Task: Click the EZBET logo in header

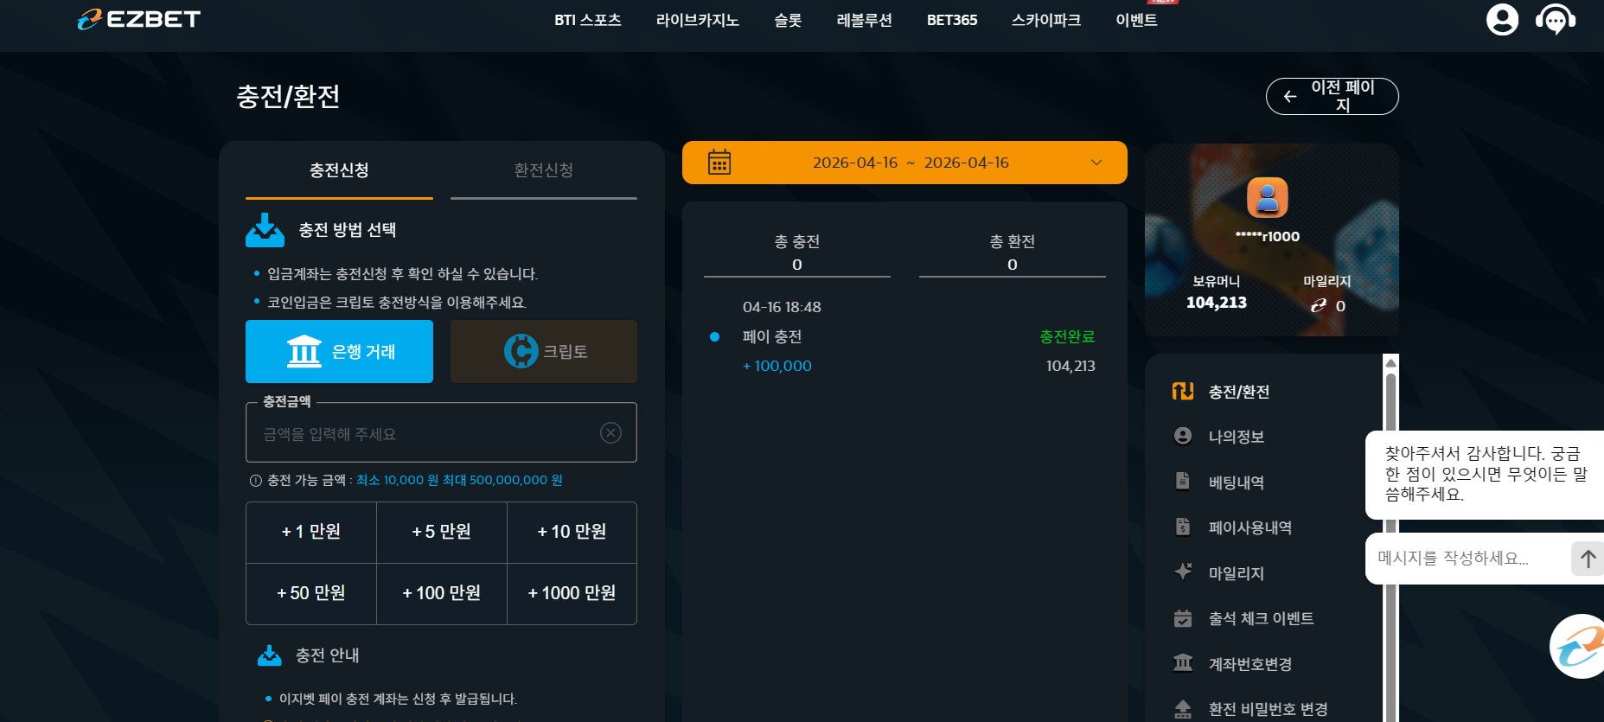Action: point(139,19)
